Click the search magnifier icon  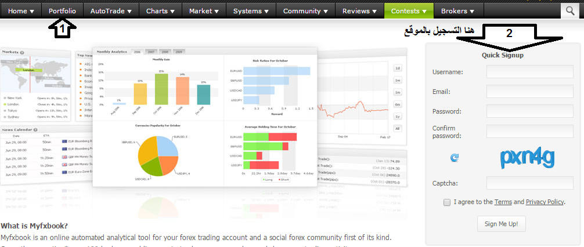[x=570, y=11]
